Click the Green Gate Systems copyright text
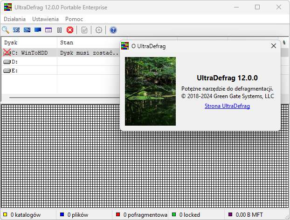Screen dimensions: 290x220 [228, 96]
